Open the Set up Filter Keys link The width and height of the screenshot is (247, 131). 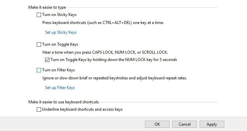coord(60,88)
